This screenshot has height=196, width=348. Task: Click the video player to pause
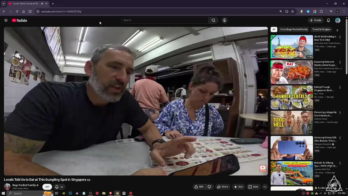tap(136, 101)
